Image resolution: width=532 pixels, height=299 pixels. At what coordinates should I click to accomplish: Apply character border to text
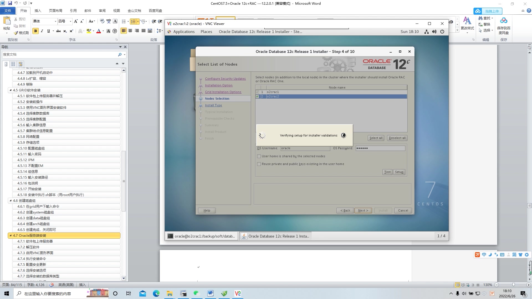click(x=115, y=21)
